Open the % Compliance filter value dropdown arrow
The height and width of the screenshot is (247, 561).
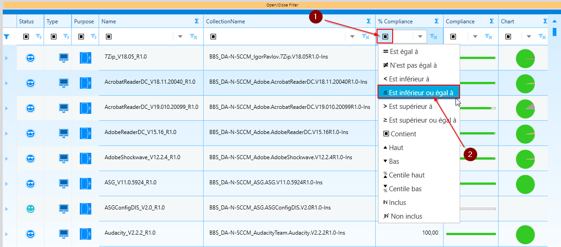click(420, 37)
